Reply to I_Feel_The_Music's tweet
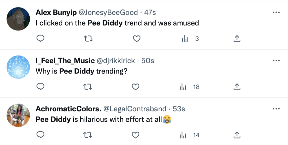Screen dimensions: 288x145 (x=41, y=87)
